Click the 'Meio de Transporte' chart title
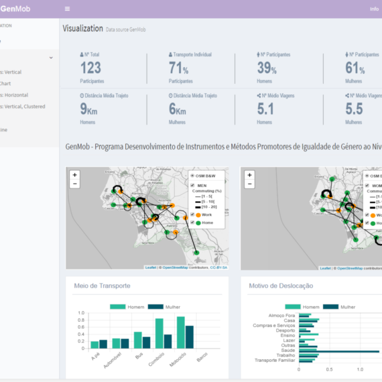 tap(102, 285)
